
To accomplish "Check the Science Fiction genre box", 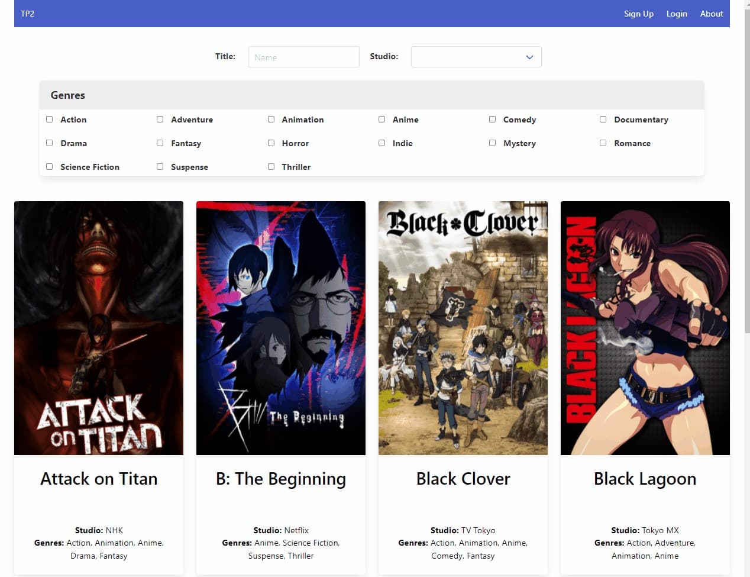I will [50, 166].
